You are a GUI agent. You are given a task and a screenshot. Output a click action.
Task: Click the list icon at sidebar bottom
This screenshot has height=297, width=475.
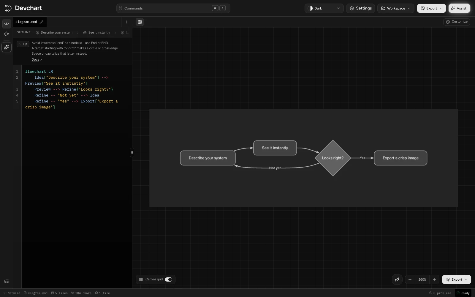tap(7, 281)
